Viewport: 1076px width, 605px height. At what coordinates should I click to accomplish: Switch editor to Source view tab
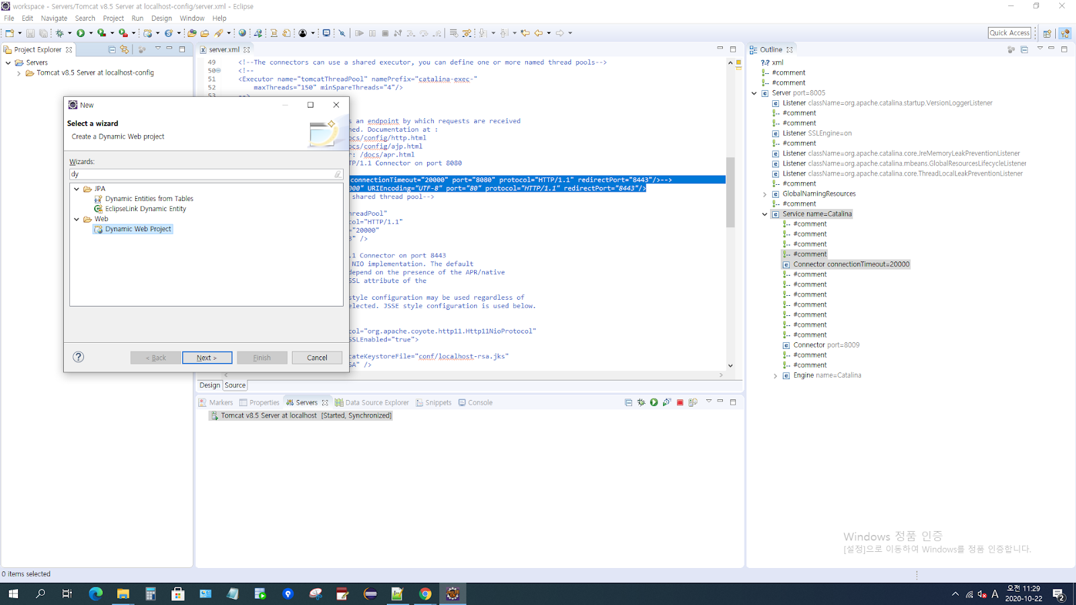(235, 385)
